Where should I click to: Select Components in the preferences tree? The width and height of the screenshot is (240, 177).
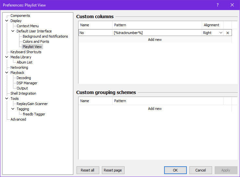[20, 16]
